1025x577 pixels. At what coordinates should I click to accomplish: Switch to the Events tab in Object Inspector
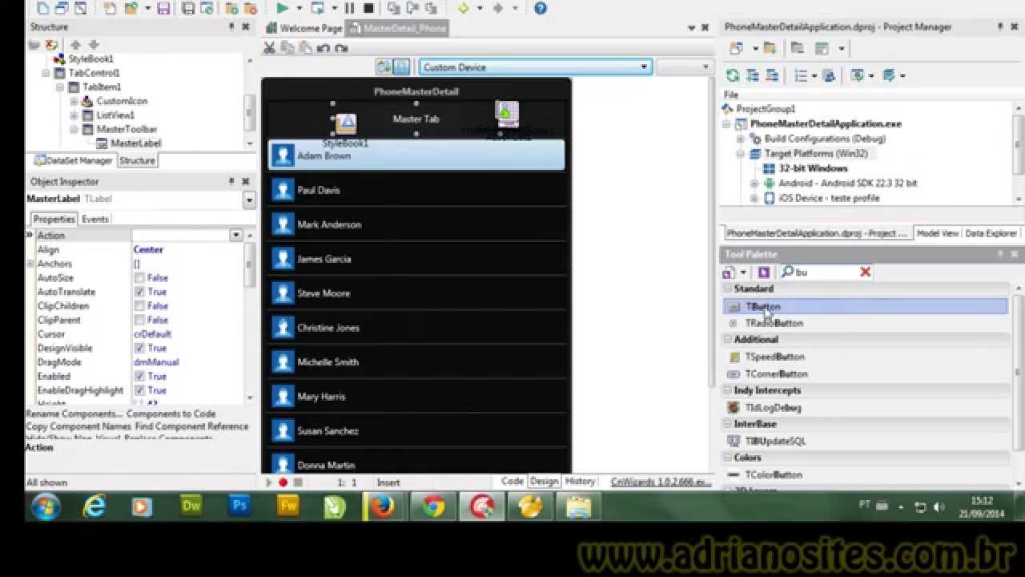tap(95, 219)
